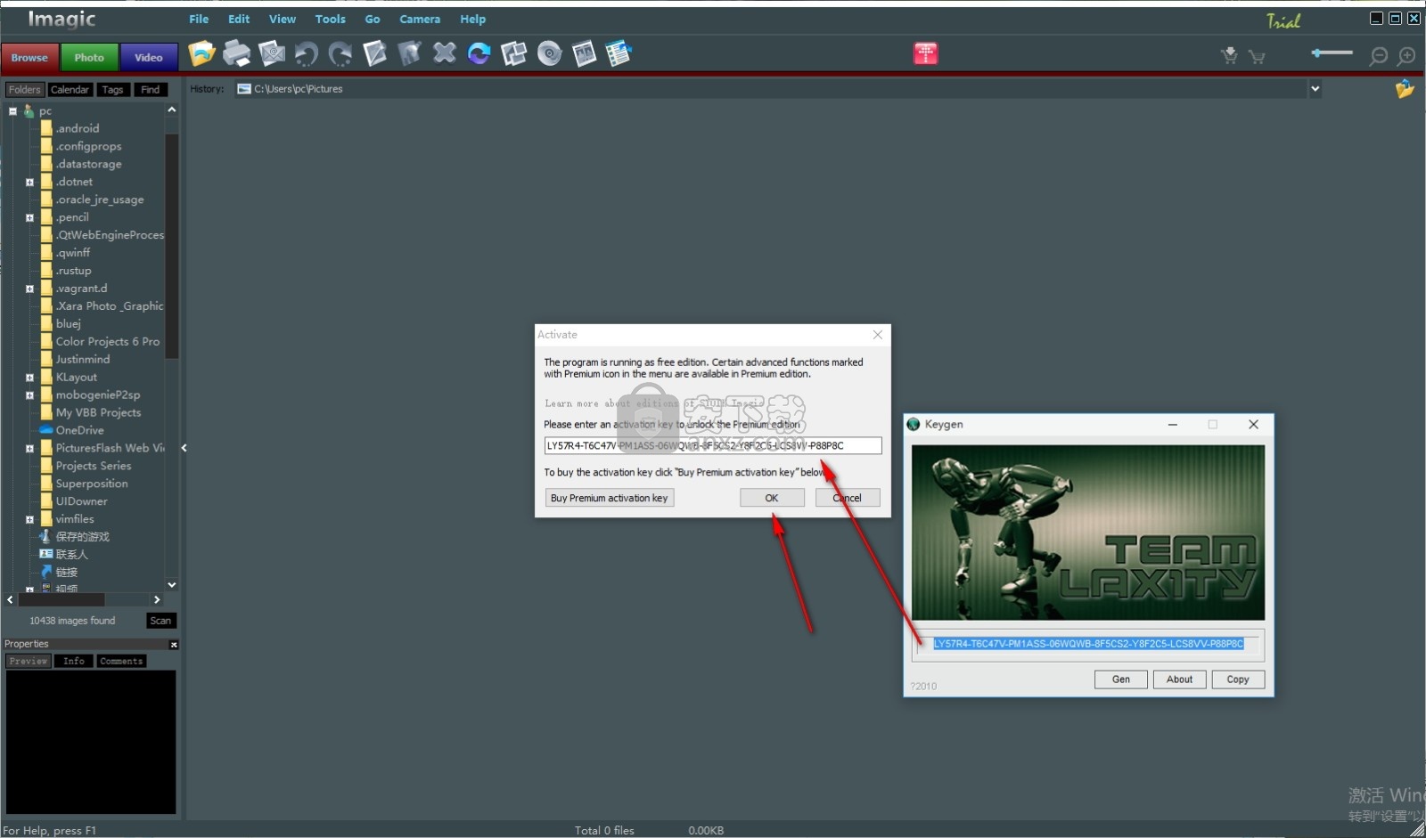1426x838 pixels.
Task: Click the shopping cart icon
Action: pyautogui.click(x=1257, y=57)
